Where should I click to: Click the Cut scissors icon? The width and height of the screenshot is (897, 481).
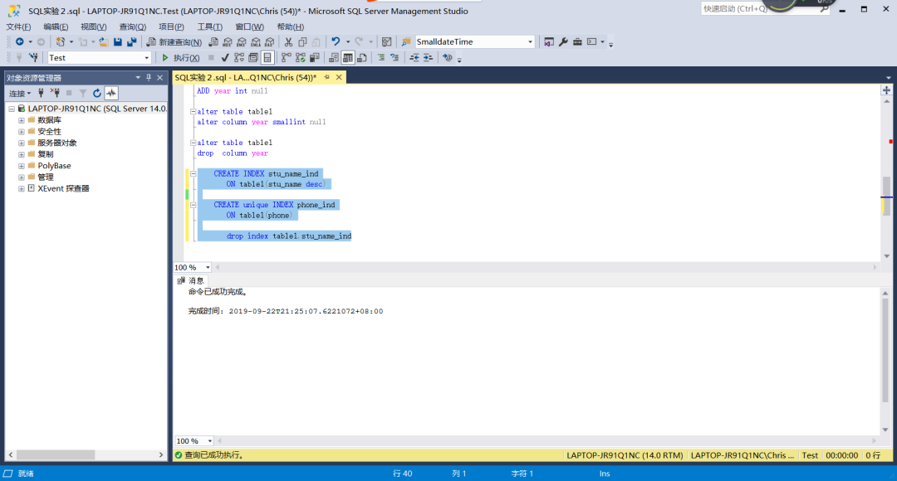click(288, 41)
